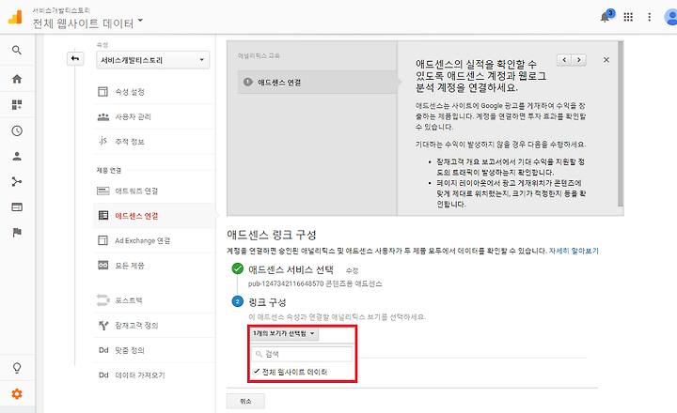Open Real-time clock icon in sidebar

17,130
